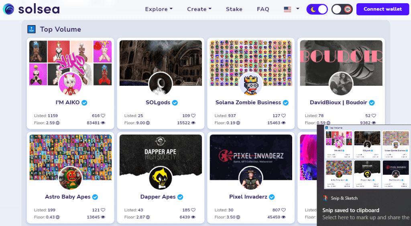Click views eye icon on DavidBioux card
This screenshot has height=226, width=411.
374,123
